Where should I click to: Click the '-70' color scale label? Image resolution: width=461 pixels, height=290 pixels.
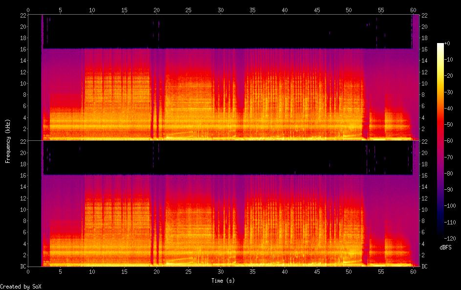[x=448, y=157]
